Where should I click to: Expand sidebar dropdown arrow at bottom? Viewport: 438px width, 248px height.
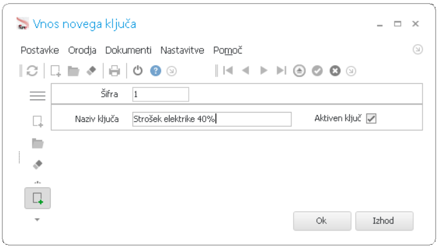click(x=37, y=220)
